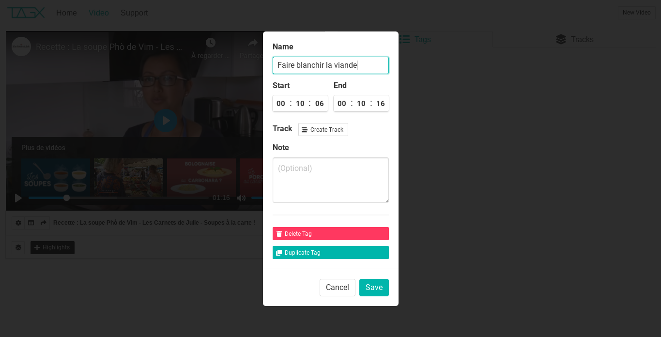The width and height of the screenshot is (661, 337).
Task: Click the New Video button
Action: [636, 13]
